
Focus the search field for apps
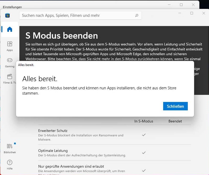pos(80,16)
